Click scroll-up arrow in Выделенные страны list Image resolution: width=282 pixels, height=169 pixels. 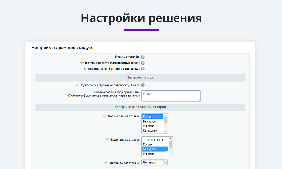[170, 139]
